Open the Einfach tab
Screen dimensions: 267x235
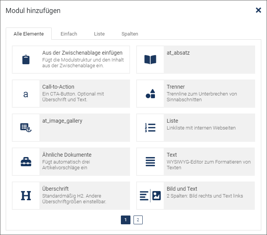tap(69, 34)
